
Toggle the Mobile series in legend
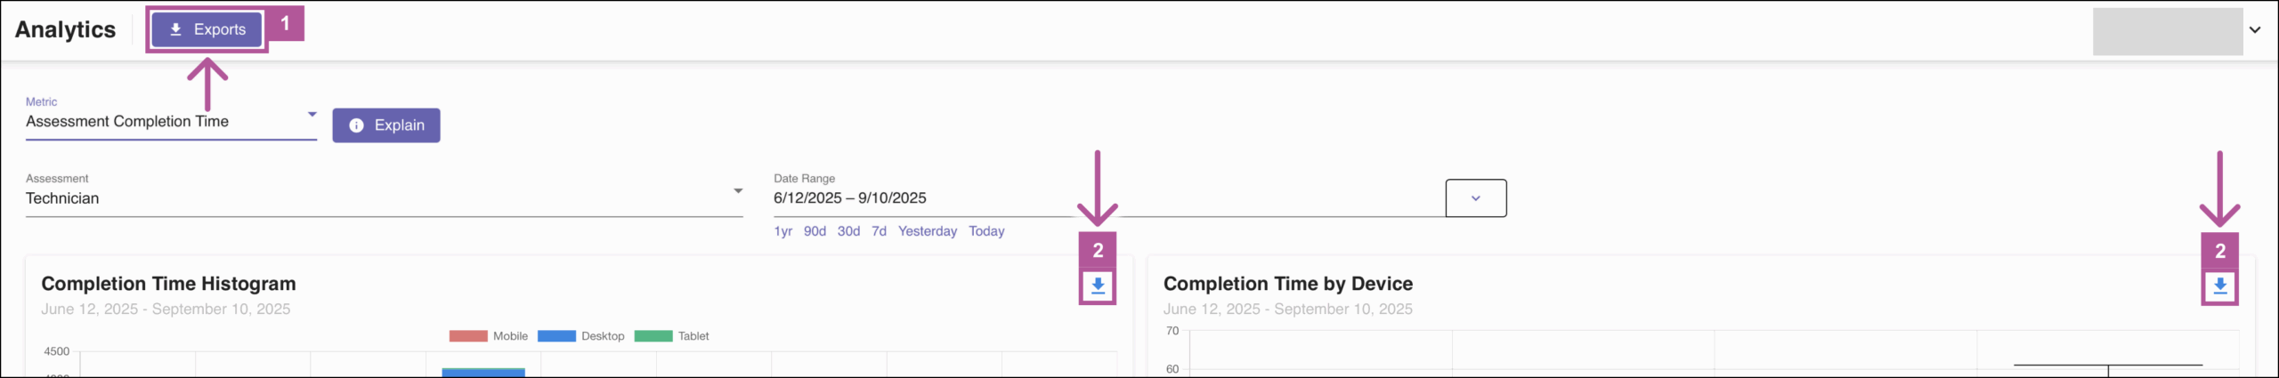[489, 336]
